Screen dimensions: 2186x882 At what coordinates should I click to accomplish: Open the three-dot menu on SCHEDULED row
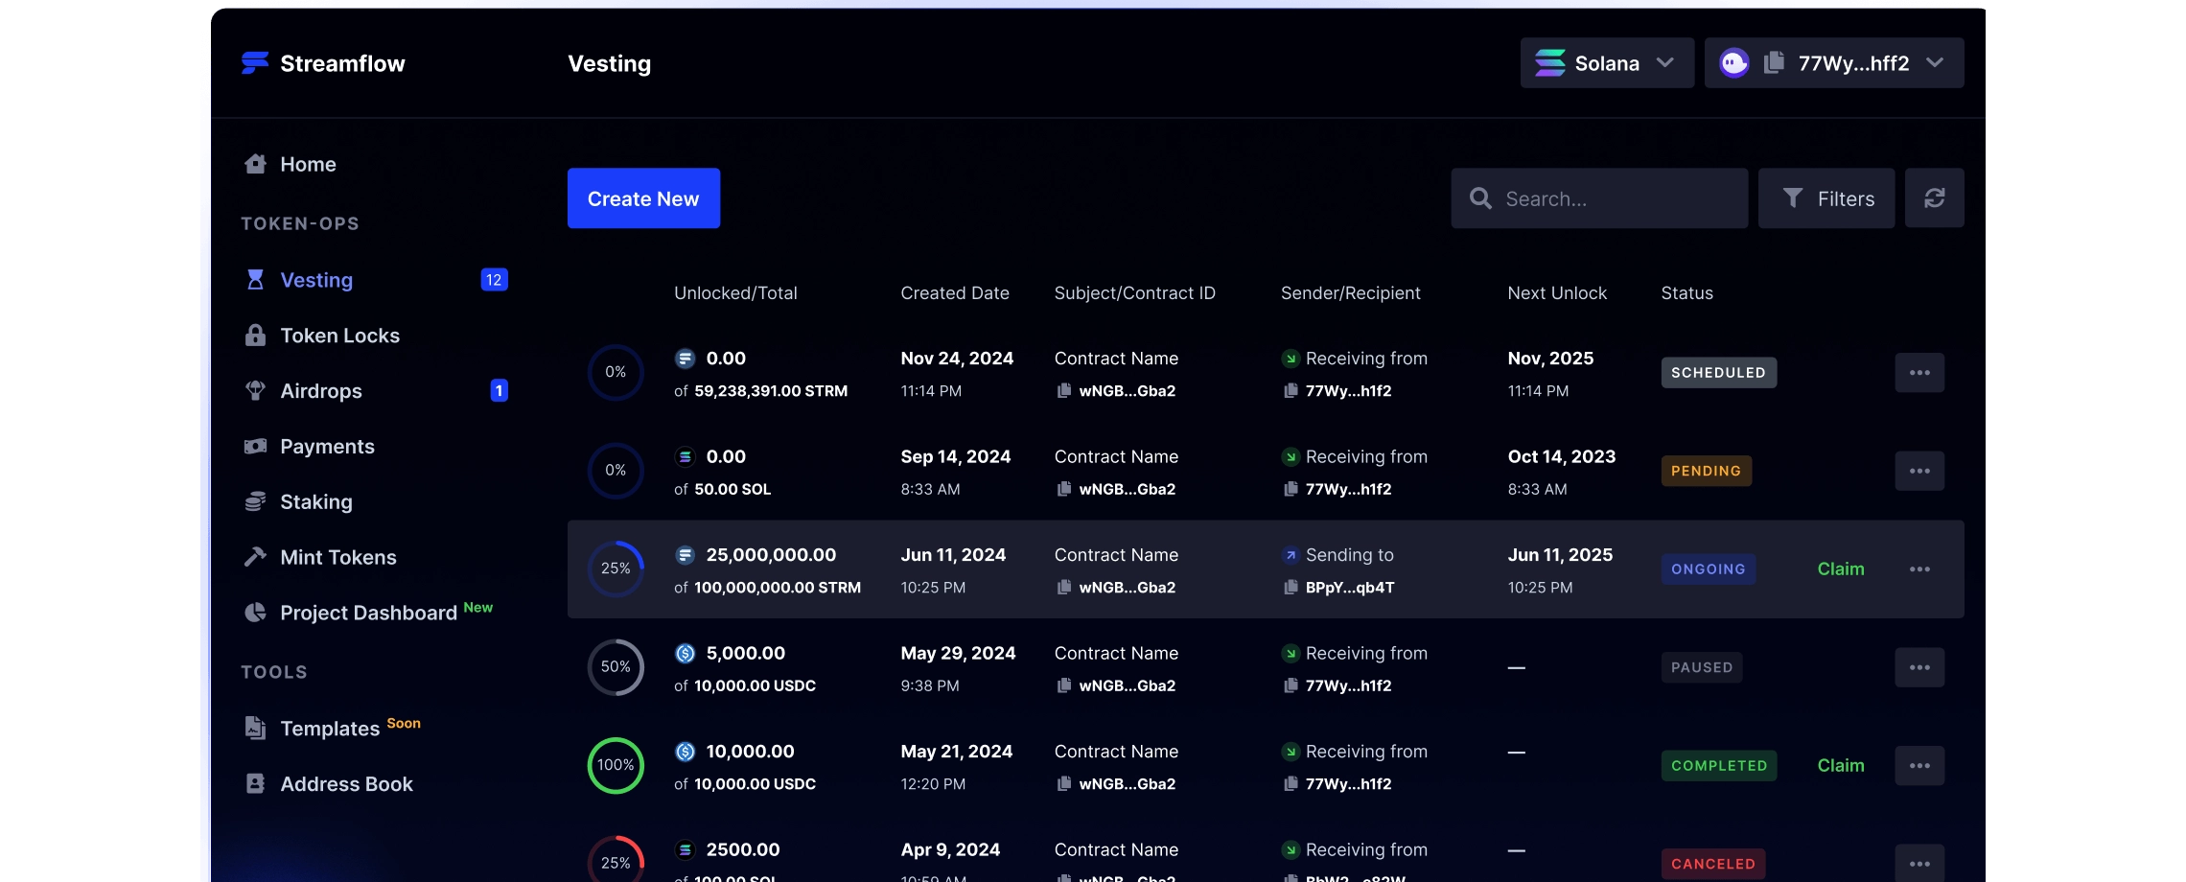(x=1919, y=372)
